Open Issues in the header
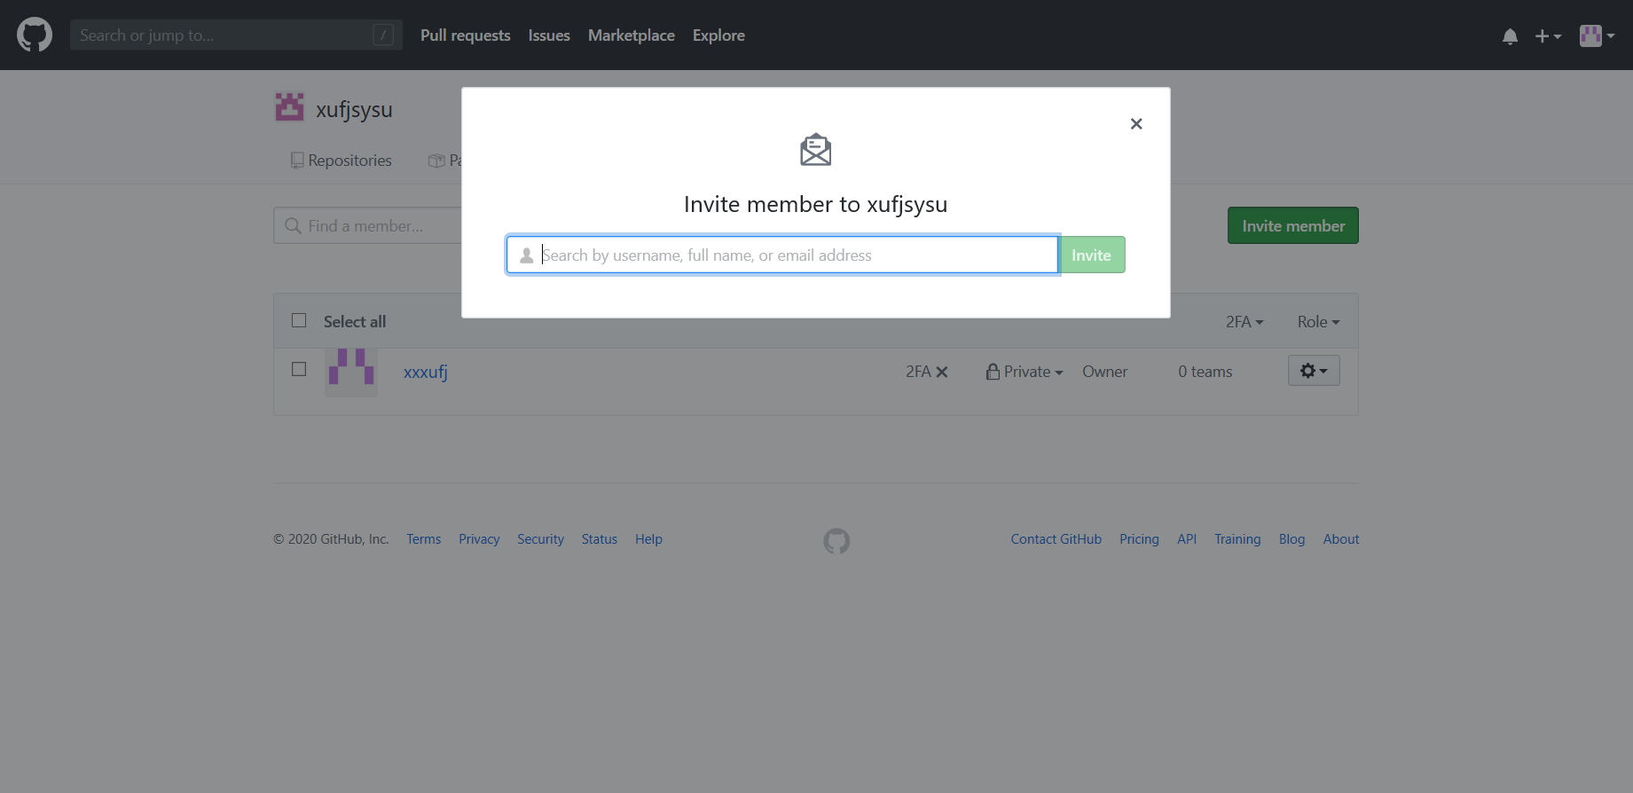The image size is (1633, 793). (549, 35)
